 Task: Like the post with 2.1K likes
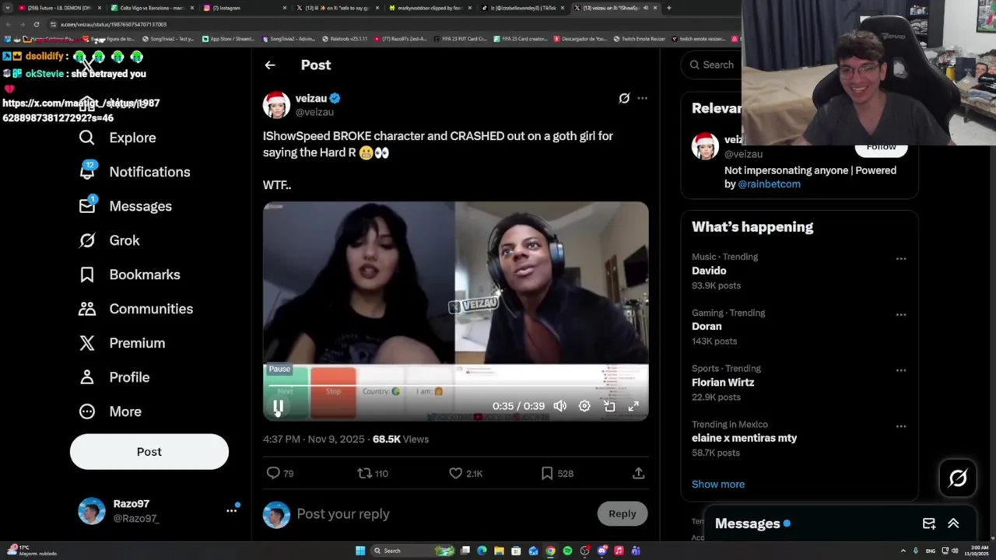pyautogui.click(x=455, y=473)
